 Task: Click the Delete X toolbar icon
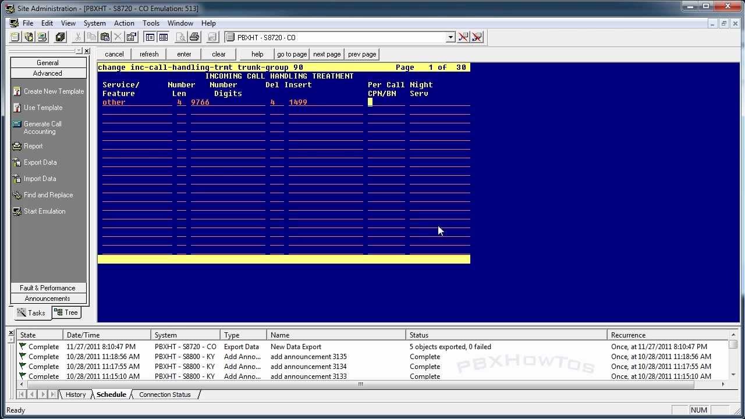tap(118, 37)
